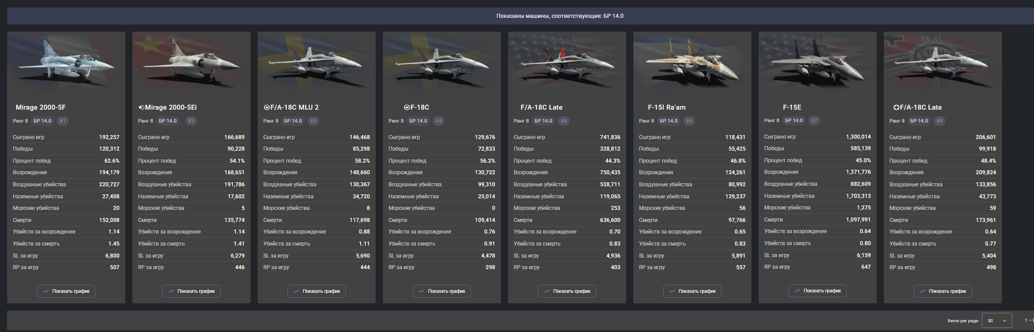Click trend icon on F-15I Ra'am button
Image resolution: width=1034 pixels, height=332 pixels.
(x=672, y=291)
